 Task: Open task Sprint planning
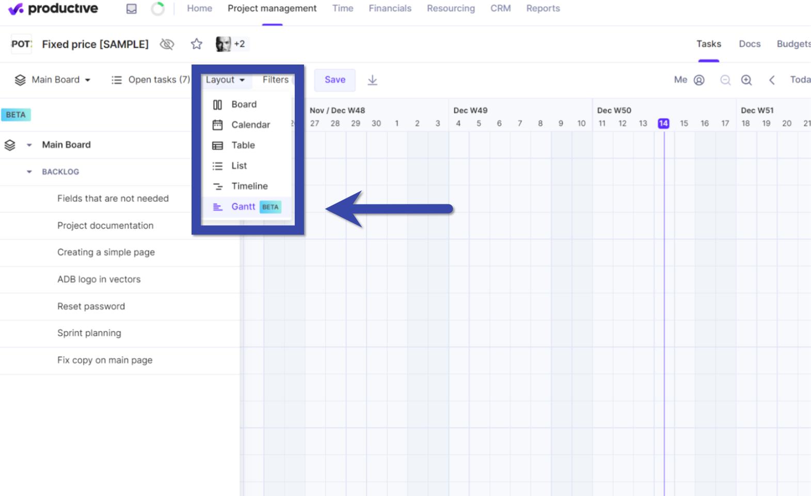coord(89,333)
